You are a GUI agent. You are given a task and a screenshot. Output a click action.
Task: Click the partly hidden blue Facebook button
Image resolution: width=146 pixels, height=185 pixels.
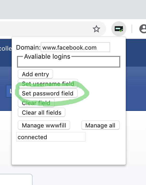tap(9, 91)
